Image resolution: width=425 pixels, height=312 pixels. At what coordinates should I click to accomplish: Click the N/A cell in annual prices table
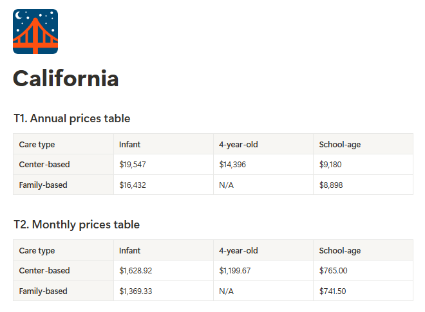[x=263, y=185]
